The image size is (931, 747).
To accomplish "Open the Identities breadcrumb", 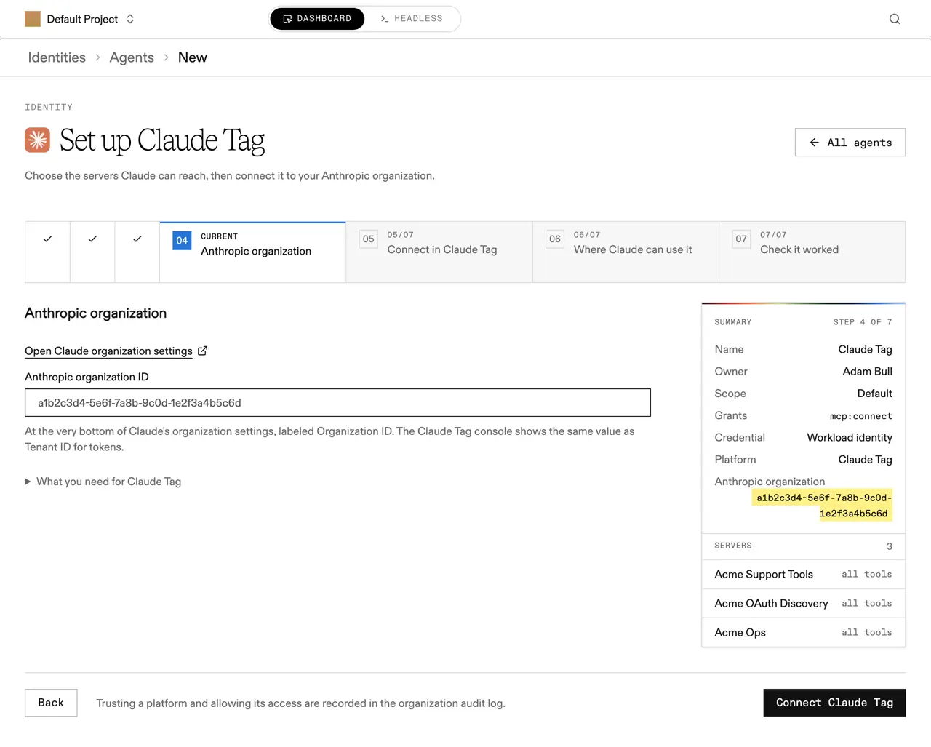I will (x=57, y=57).
